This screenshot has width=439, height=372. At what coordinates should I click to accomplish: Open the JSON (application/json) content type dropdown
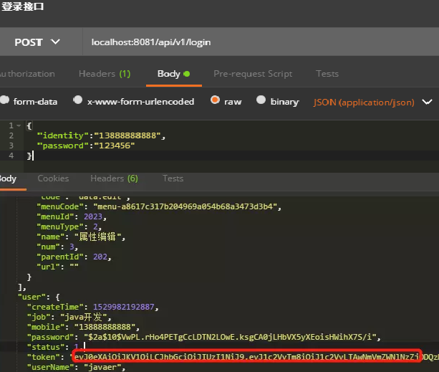coord(373,102)
